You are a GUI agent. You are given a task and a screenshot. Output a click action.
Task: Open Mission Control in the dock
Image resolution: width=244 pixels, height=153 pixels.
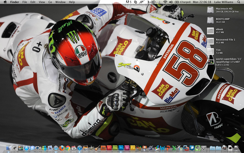(20, 148)
